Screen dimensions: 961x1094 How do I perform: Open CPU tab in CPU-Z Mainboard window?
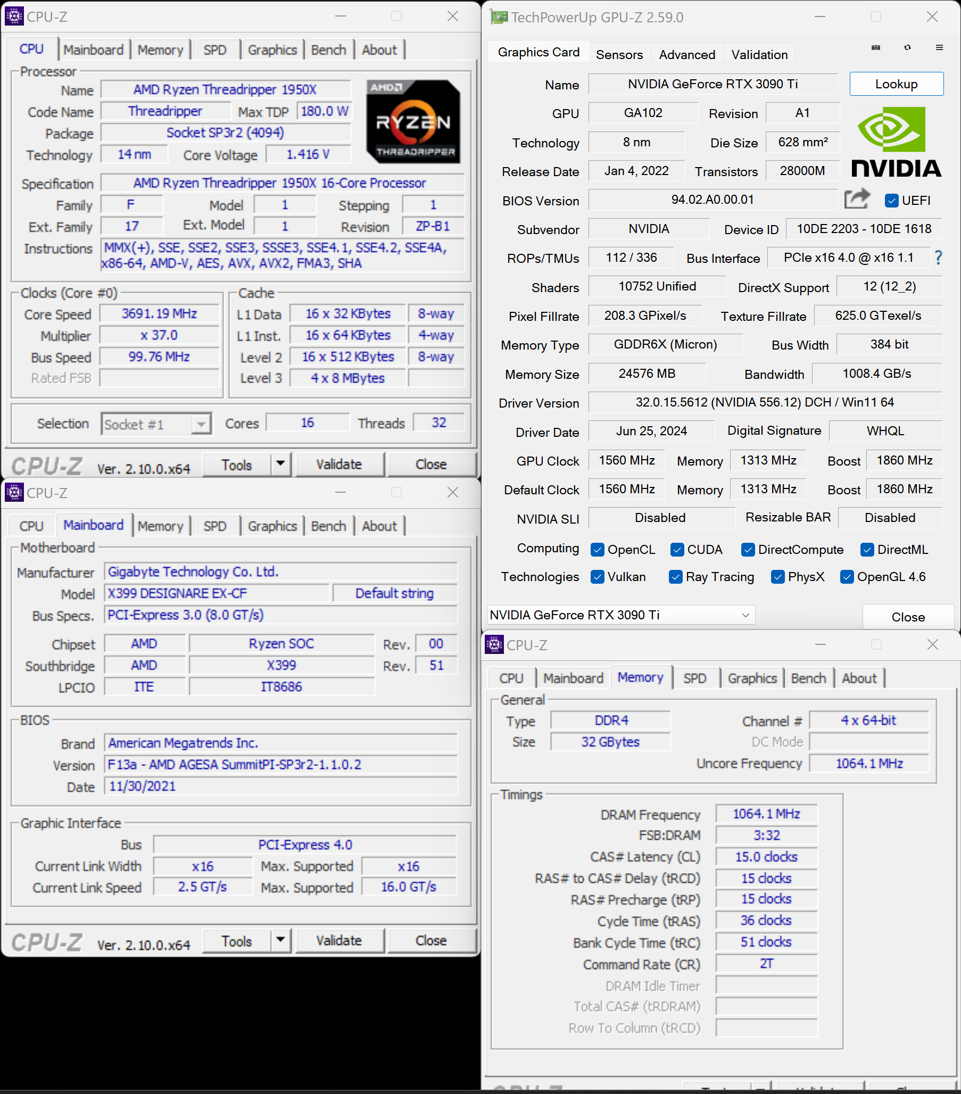click(x=31, y=526)
